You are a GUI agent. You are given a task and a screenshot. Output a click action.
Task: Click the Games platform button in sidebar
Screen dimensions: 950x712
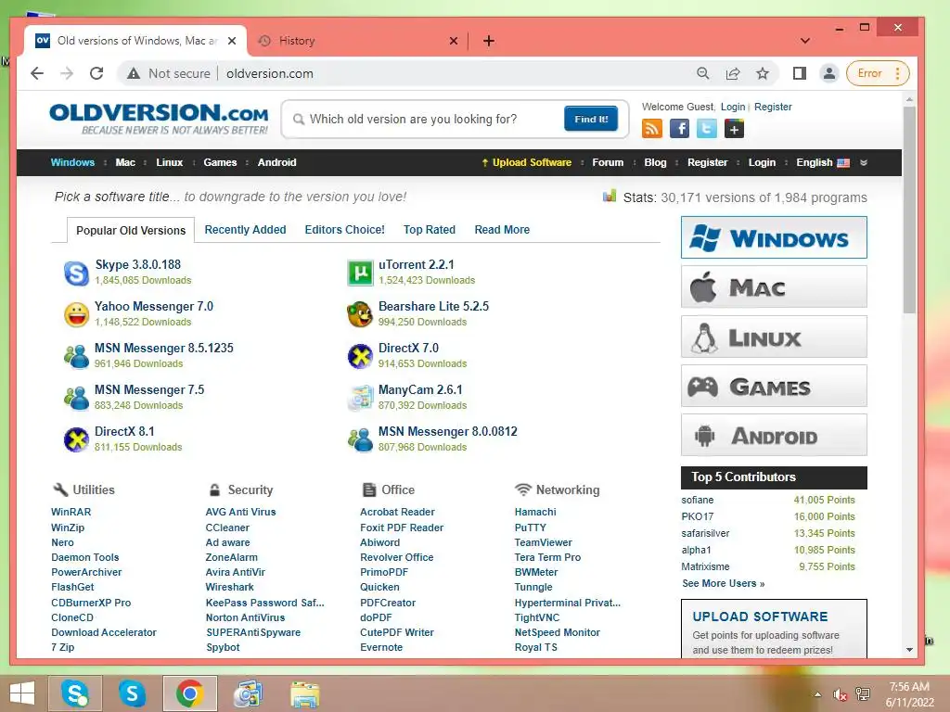point(775,386)
